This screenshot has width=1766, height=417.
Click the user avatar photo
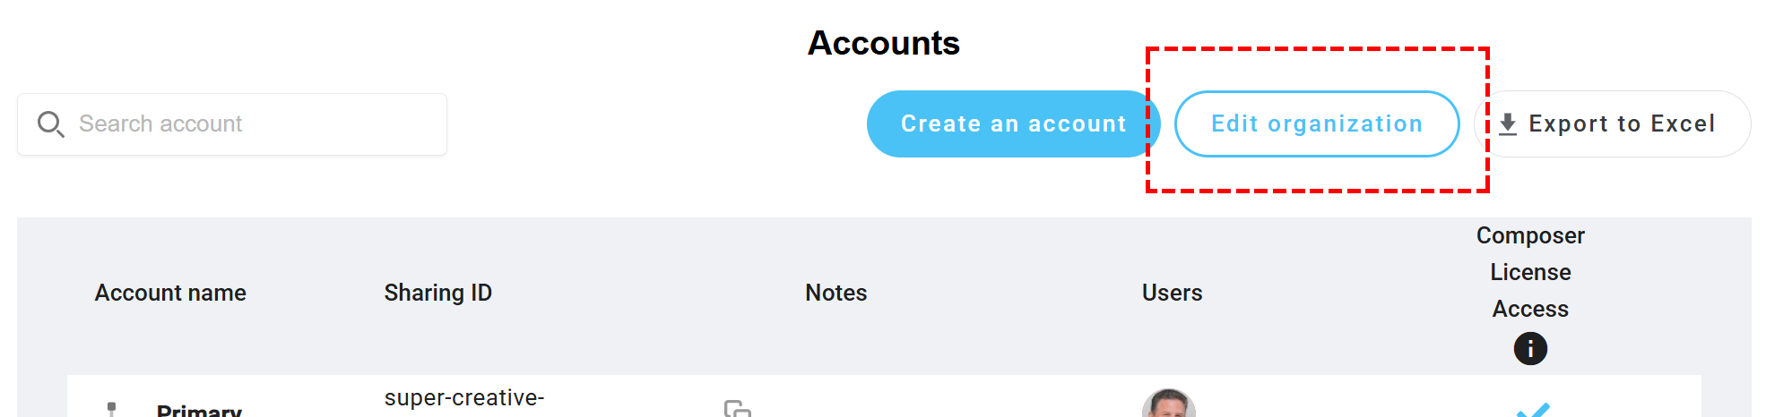tap(1169, 404)
